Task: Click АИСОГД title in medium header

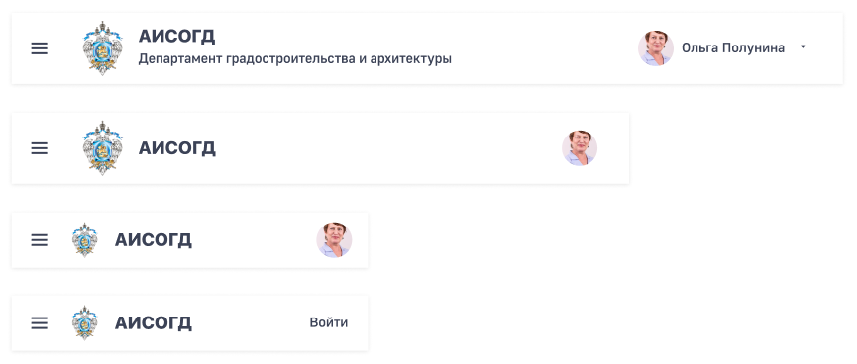Action: (176, 148)
